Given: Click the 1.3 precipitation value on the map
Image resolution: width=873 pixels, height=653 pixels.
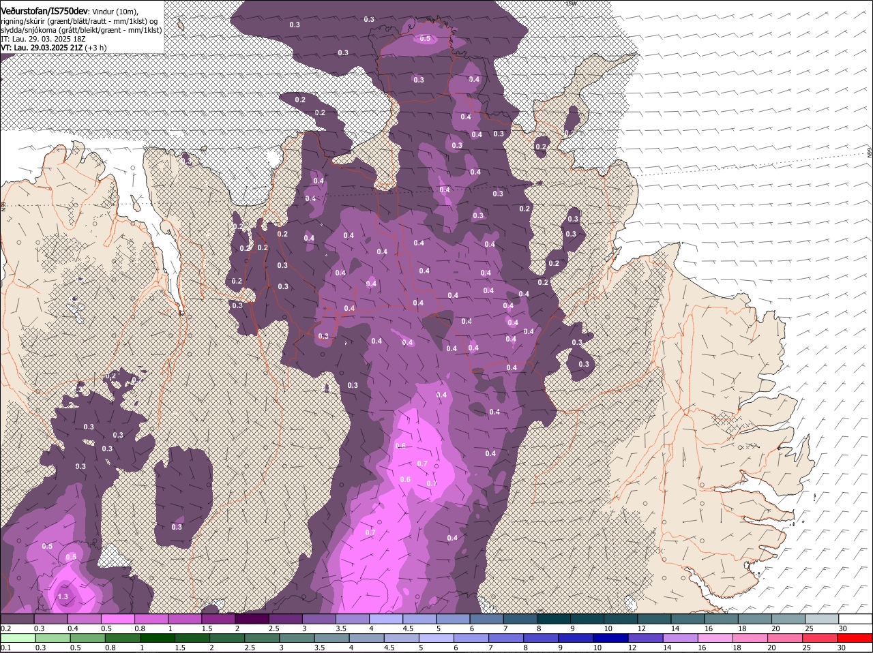Looking at the screenshot, I should [63, 597].
